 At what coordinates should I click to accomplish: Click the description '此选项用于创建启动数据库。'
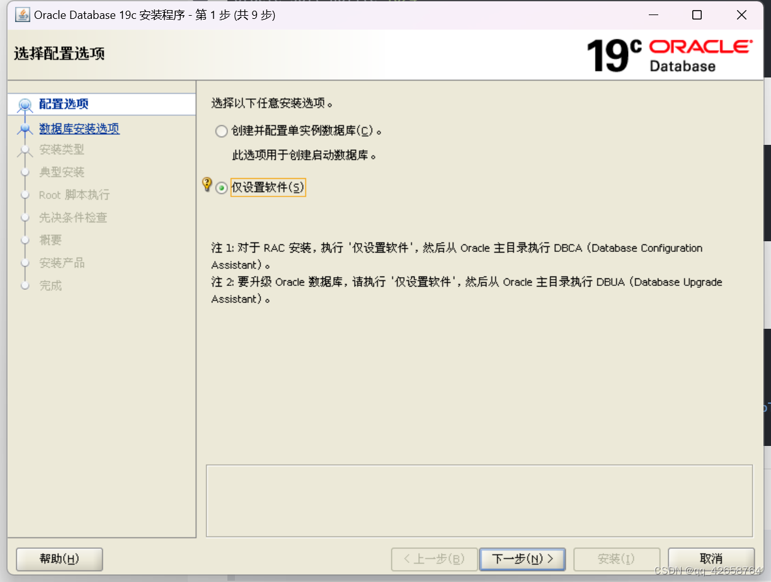coord(305,155)
